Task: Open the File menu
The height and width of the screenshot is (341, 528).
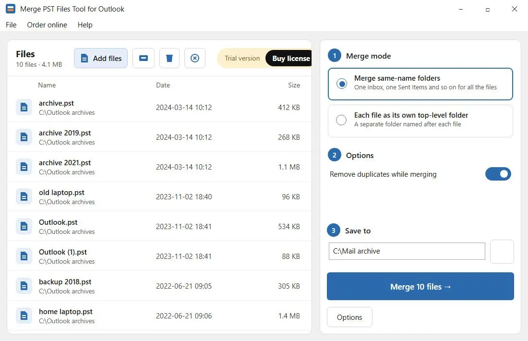Action: tap(11, 25)
